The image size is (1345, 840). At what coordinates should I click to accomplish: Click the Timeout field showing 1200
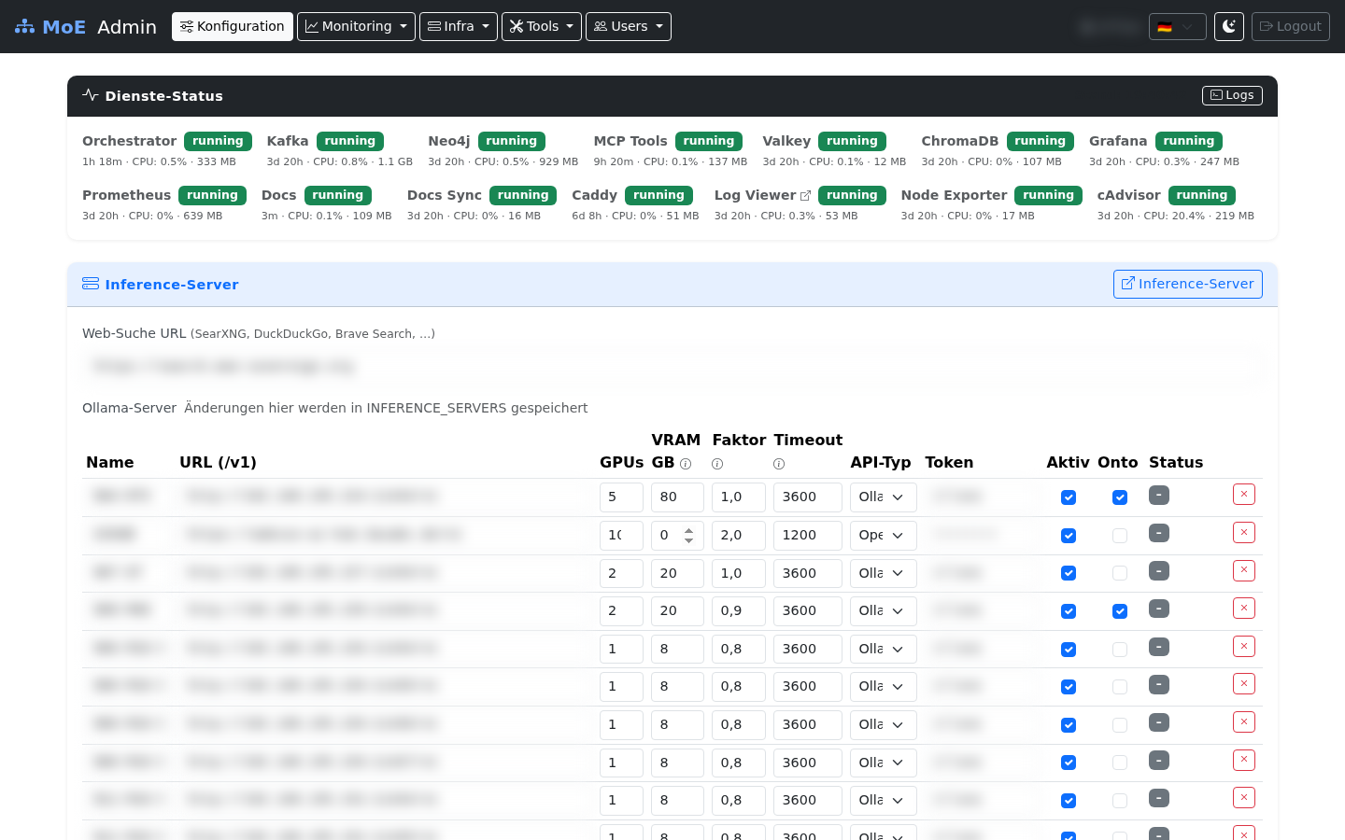[808, 536]
